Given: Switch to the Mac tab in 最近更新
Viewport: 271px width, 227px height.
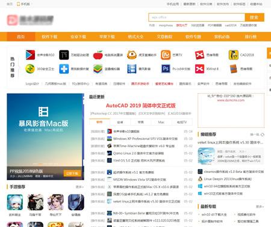Looking at the screenshot, I should tap(161, 122).
